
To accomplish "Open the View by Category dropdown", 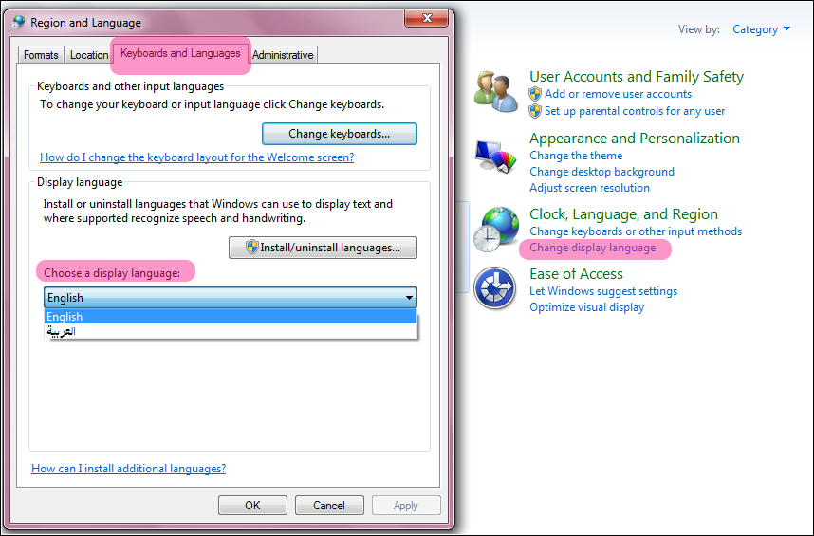I will pyautogui.click(x=761, y=29).
